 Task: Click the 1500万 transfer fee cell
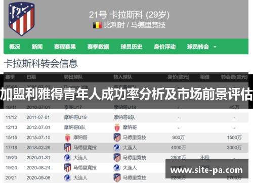[x=234, y=138]
